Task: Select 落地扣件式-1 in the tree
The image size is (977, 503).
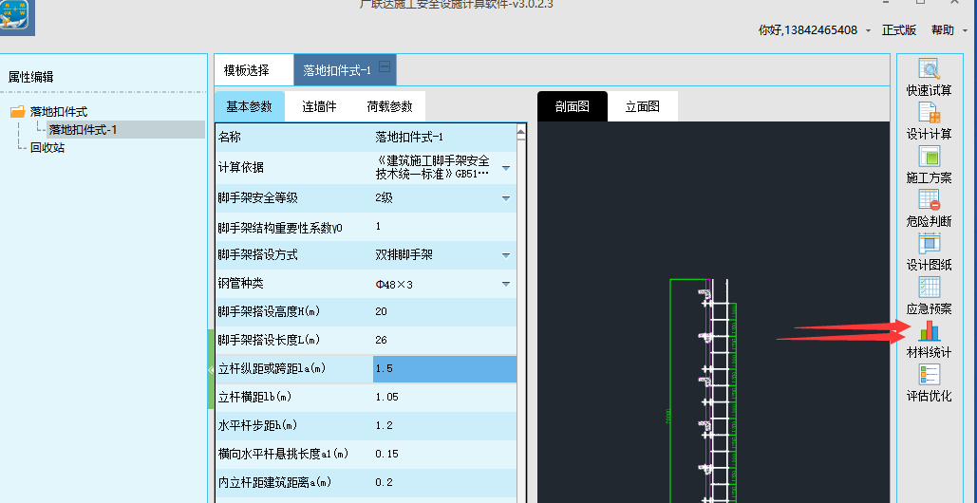Action: [83, 129]
